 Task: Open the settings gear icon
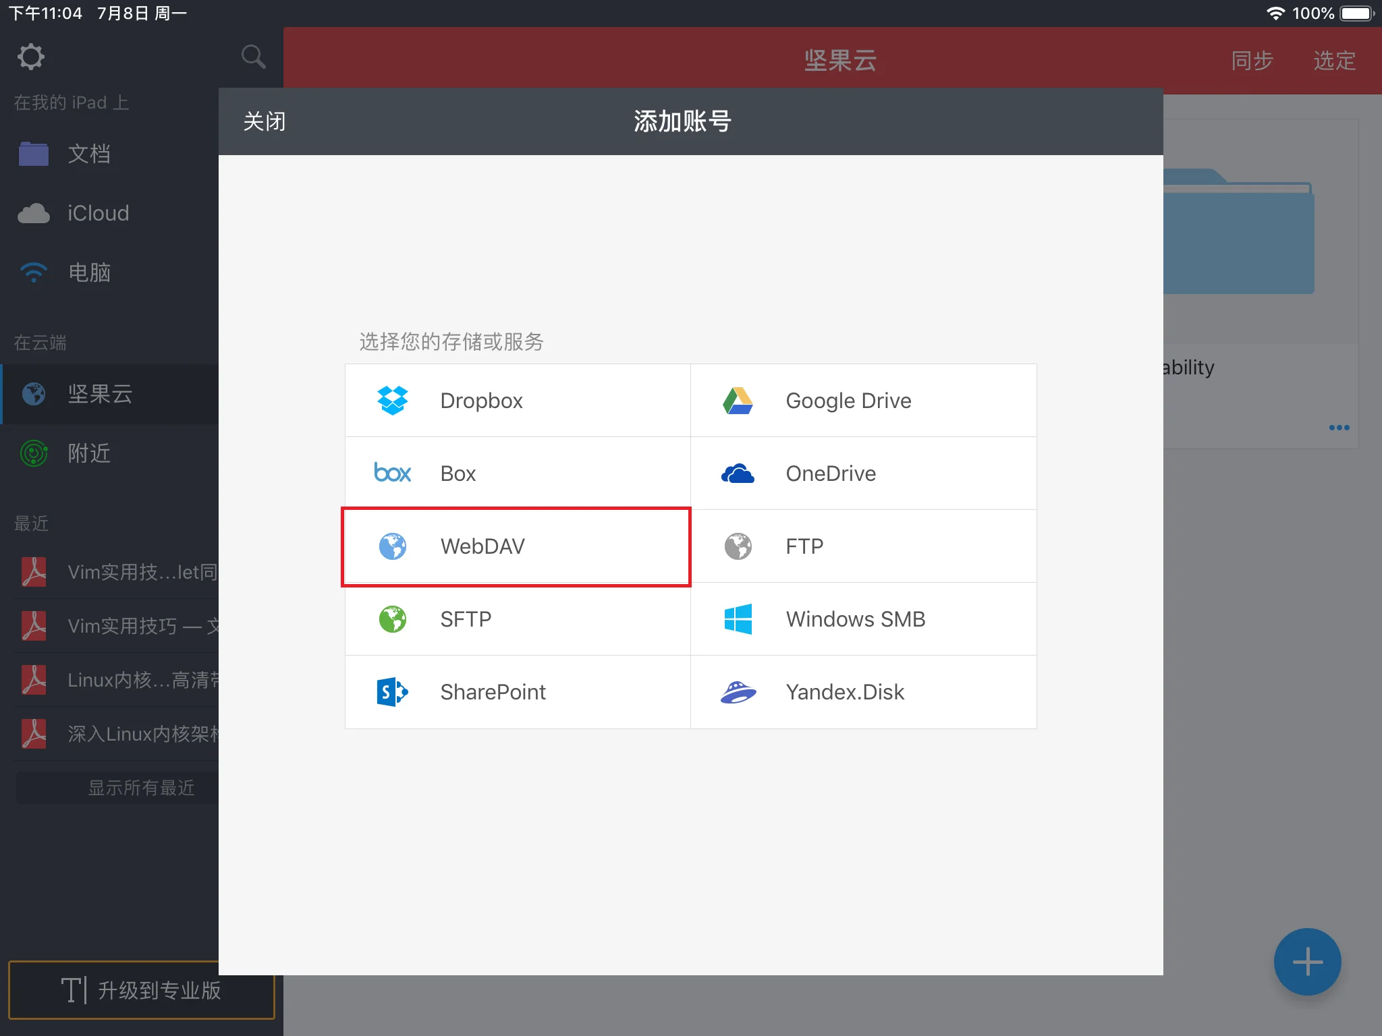click(31, 57)
